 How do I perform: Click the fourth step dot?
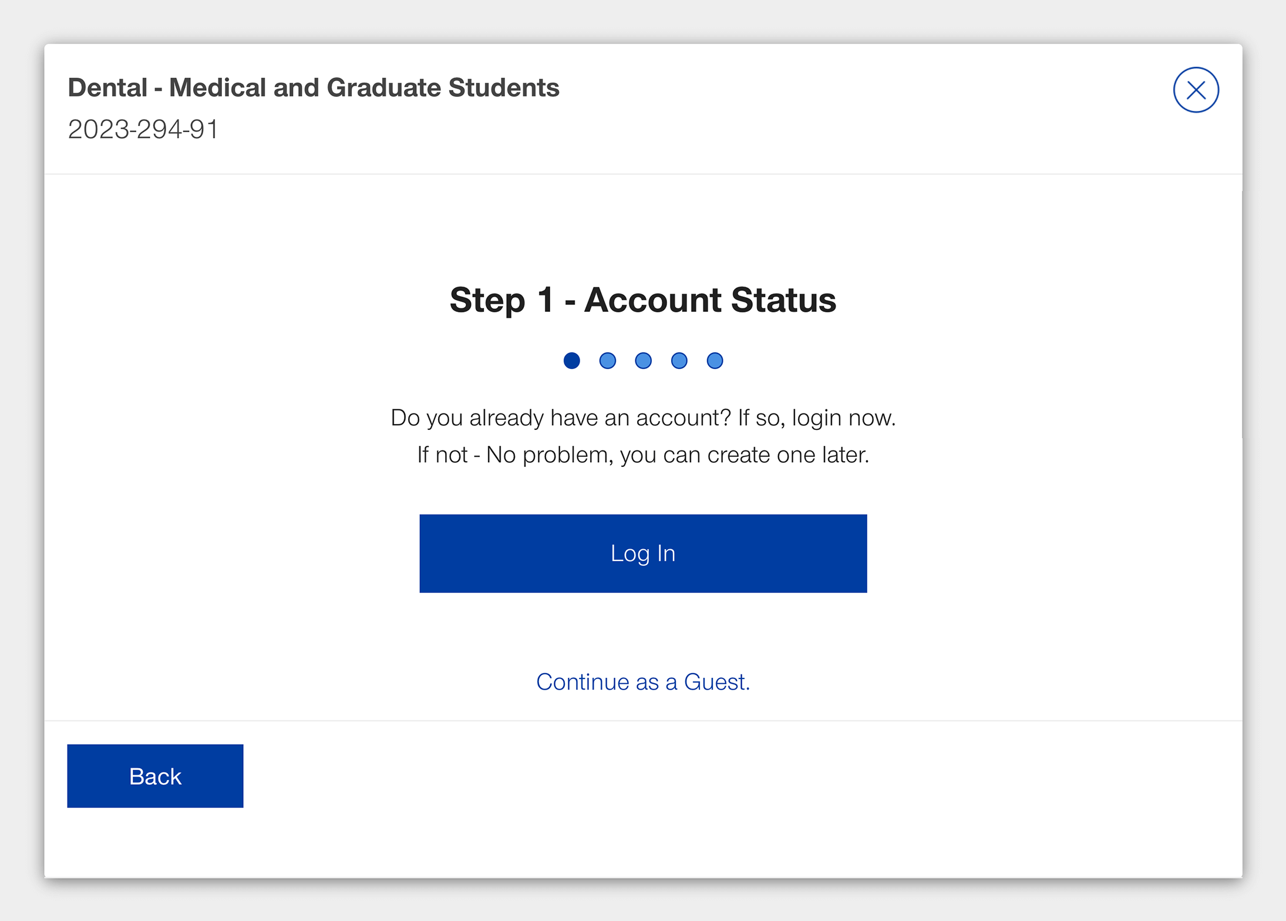coord(679,361)
